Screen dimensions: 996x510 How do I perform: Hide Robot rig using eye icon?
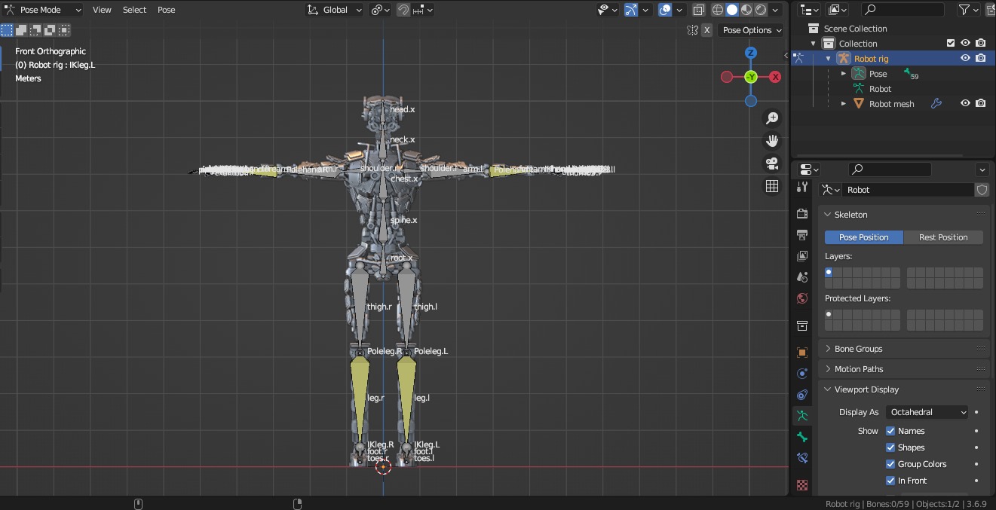965,58
